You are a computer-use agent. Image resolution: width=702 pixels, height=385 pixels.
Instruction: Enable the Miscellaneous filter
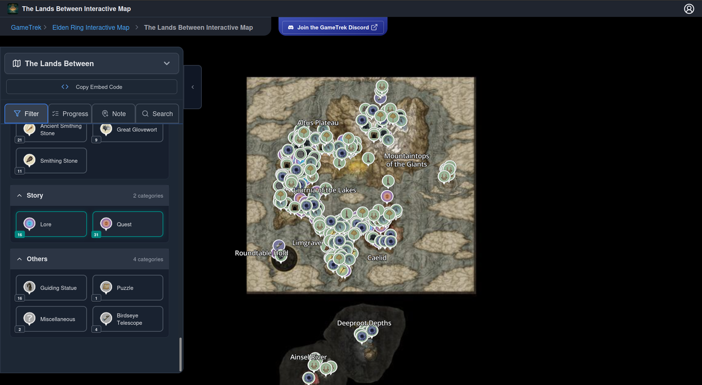51,319
